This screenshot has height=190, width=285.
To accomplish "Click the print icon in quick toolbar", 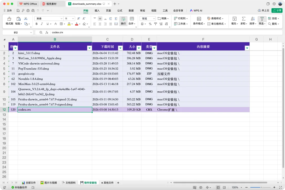I will click(x=28, y=11).
